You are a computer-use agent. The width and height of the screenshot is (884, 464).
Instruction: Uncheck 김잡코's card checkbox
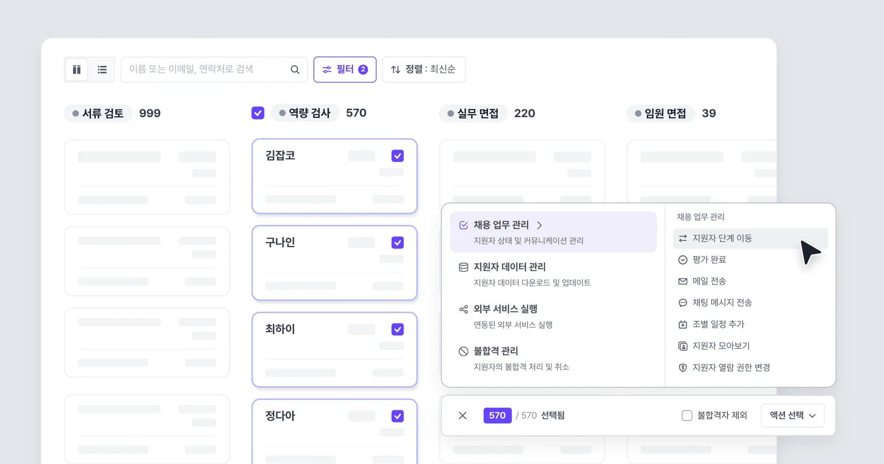coord(397,156)
